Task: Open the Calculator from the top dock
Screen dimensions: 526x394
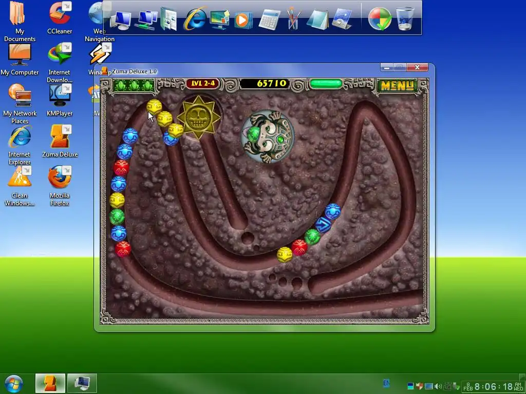Action: pos(269,19)
